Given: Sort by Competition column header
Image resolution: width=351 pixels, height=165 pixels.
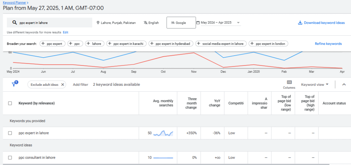Looking at the screenshot, I should click(x=236, y=103).
